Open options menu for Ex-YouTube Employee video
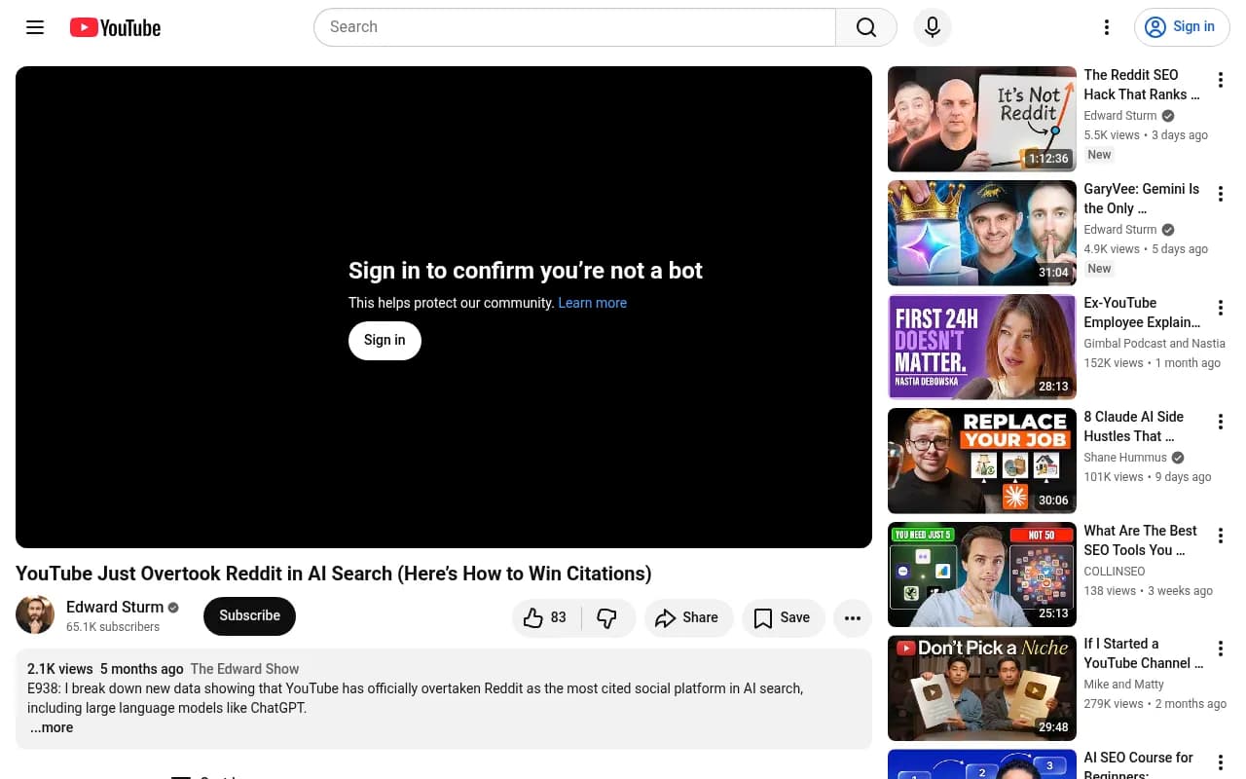Screen dimensions: 1246x779 coord(1221,309)
